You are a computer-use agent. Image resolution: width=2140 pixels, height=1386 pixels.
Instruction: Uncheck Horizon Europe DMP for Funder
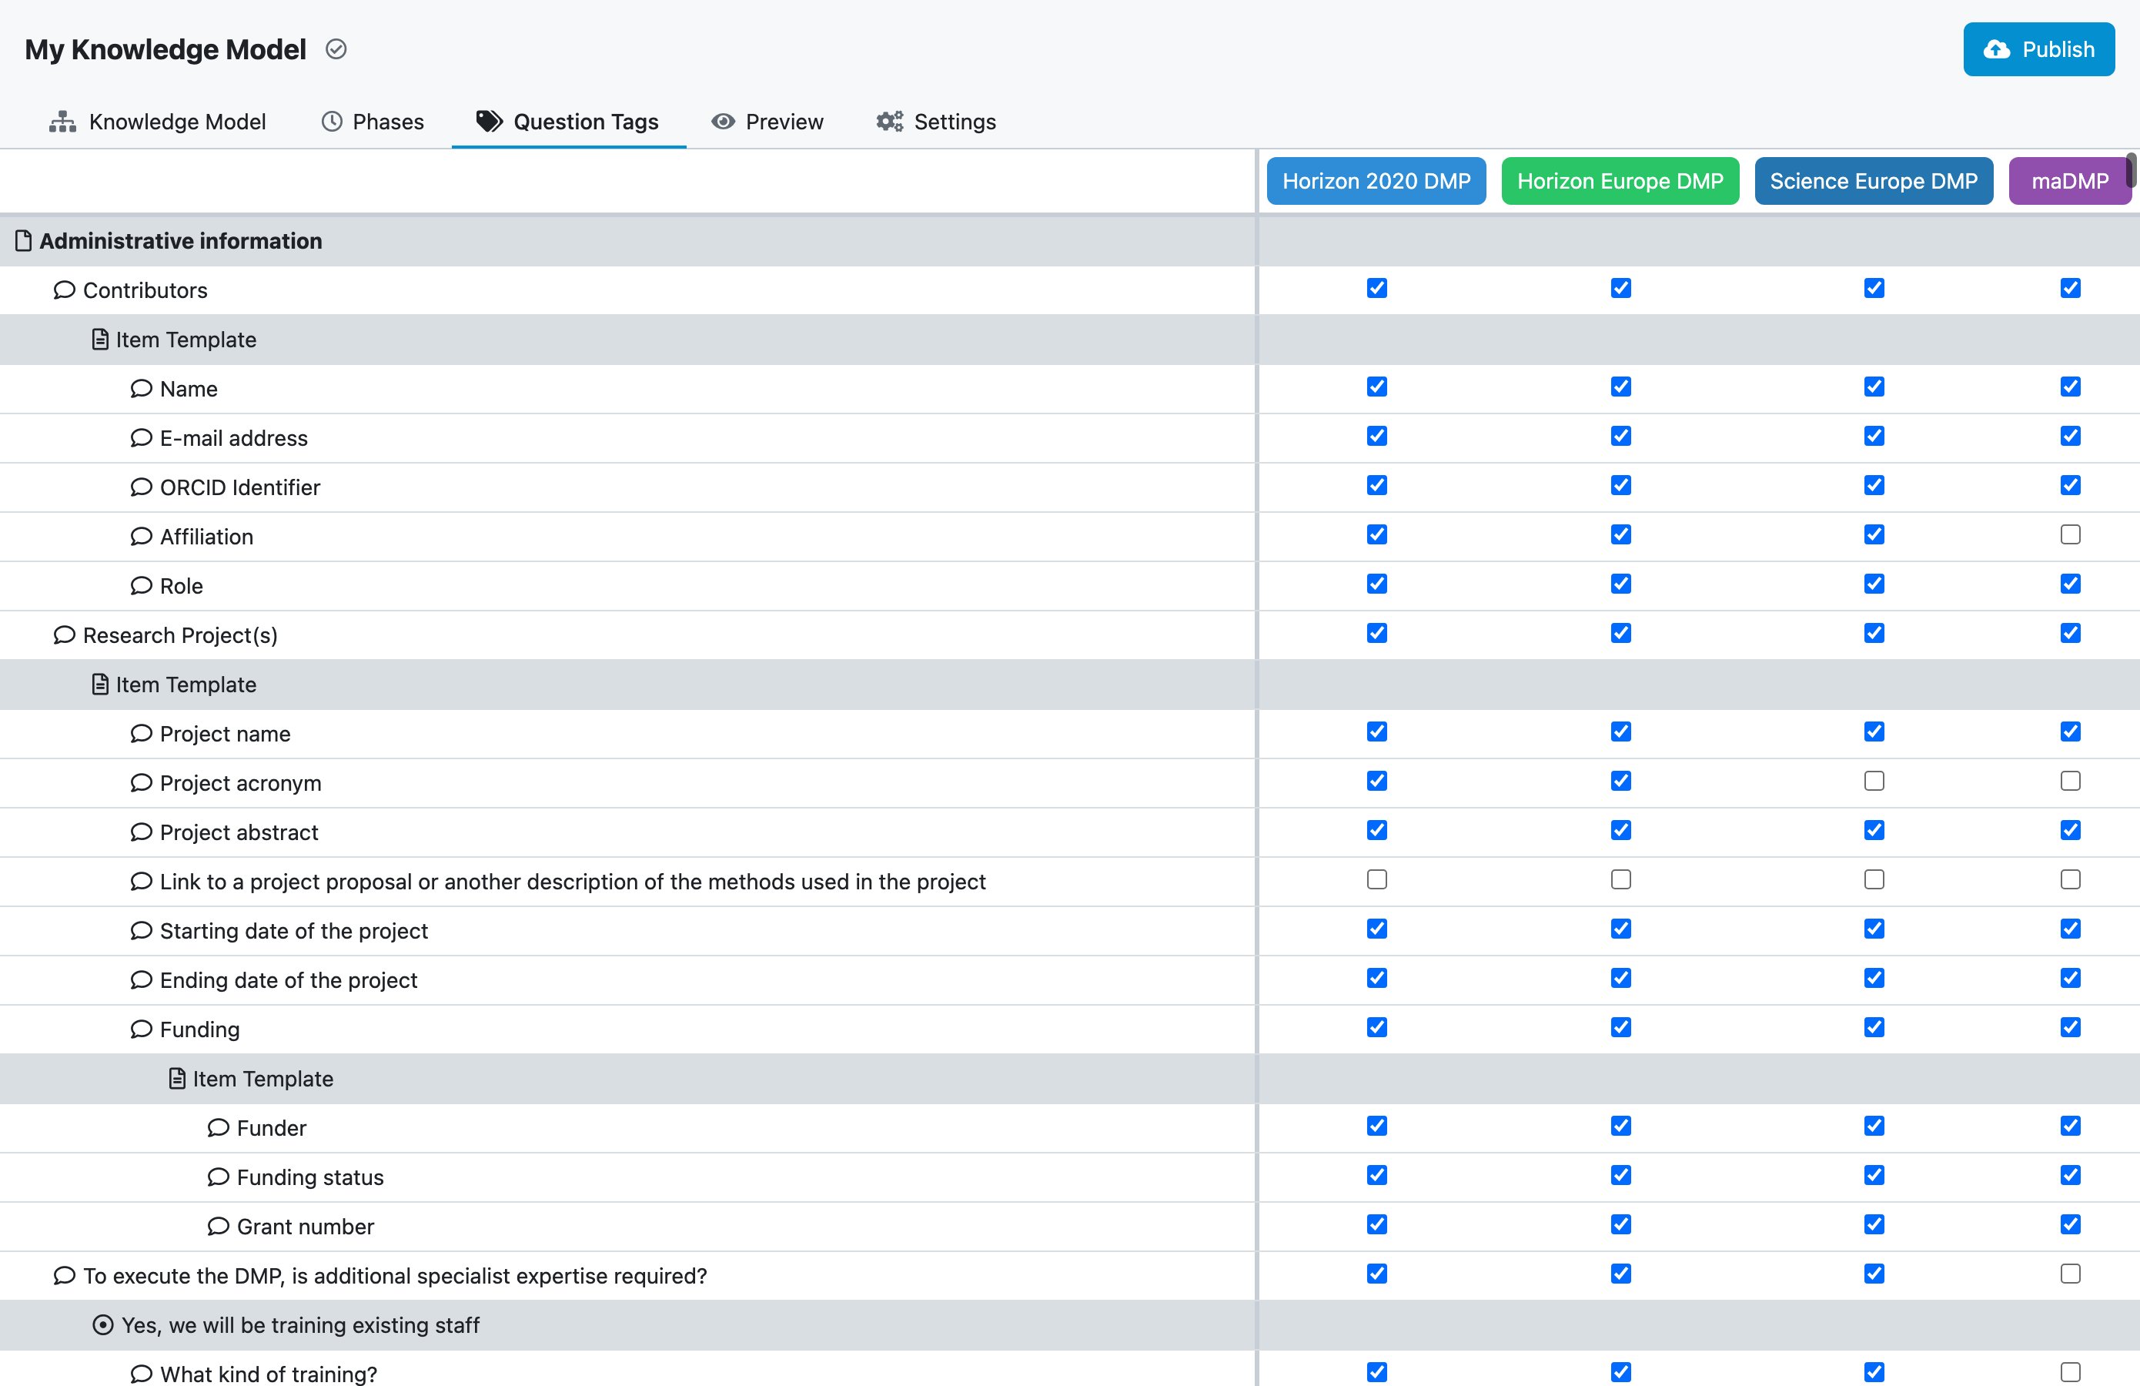[x=1620, y=1125]
